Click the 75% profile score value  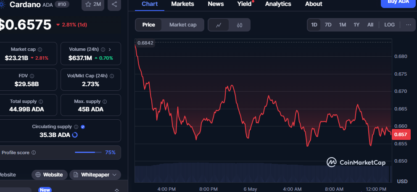pyautogui.click(x=111, y=153)
